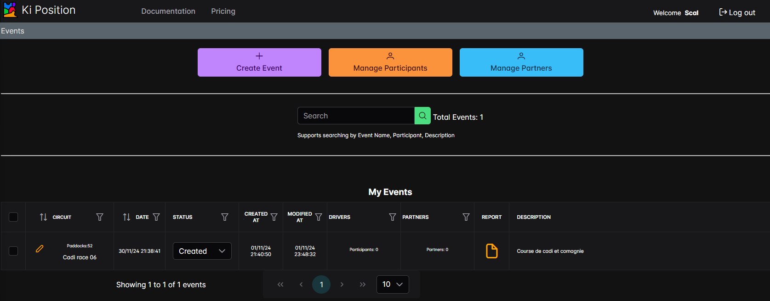Viewport: 770px width, 301px height.
Task: Click the Date column sort arrows
Action: click(x=126, y=217)
